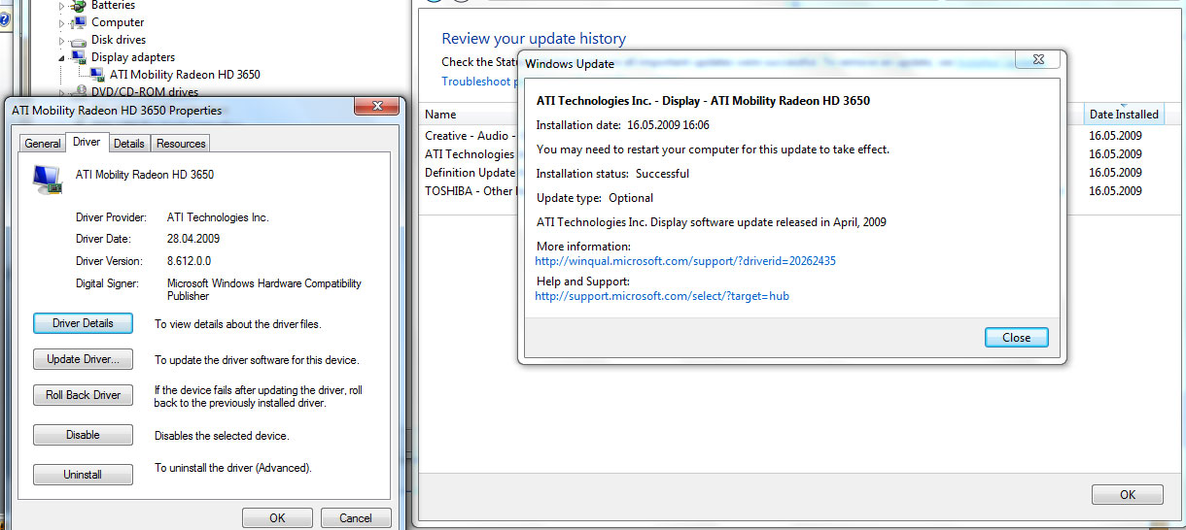1186x530 pixels.
Task: Click the DVD/CD-ROM drives icon
Action: pyautogui.click(x=79, y=92)
